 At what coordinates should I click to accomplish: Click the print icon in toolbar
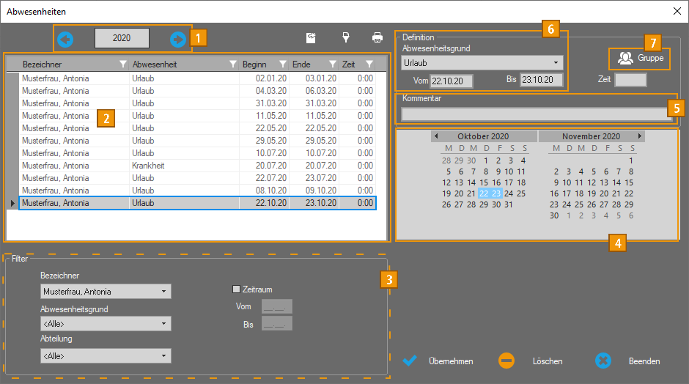pos(377,37)
